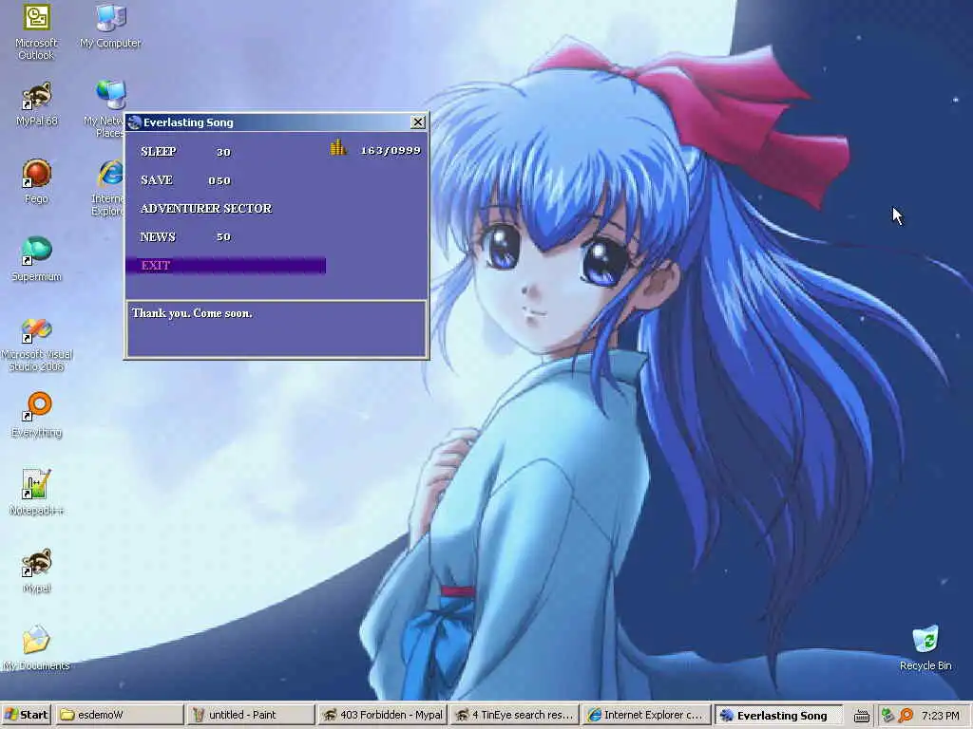Select the Everything desktop shortcut
This screenshot has width=973, height=729.
pyautogui.click(x=37, y=415)
